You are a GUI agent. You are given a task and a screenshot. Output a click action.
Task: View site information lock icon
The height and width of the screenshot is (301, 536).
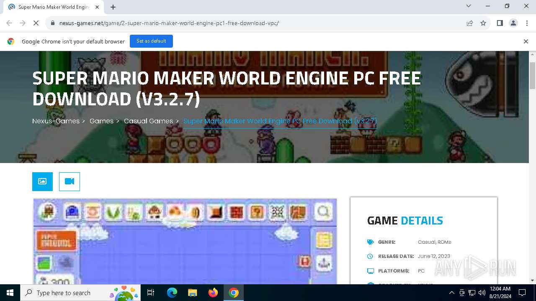[x=53, y=23]
